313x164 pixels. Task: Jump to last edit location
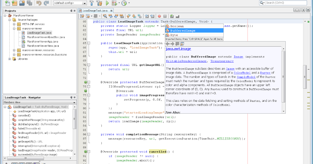[82, 16]
